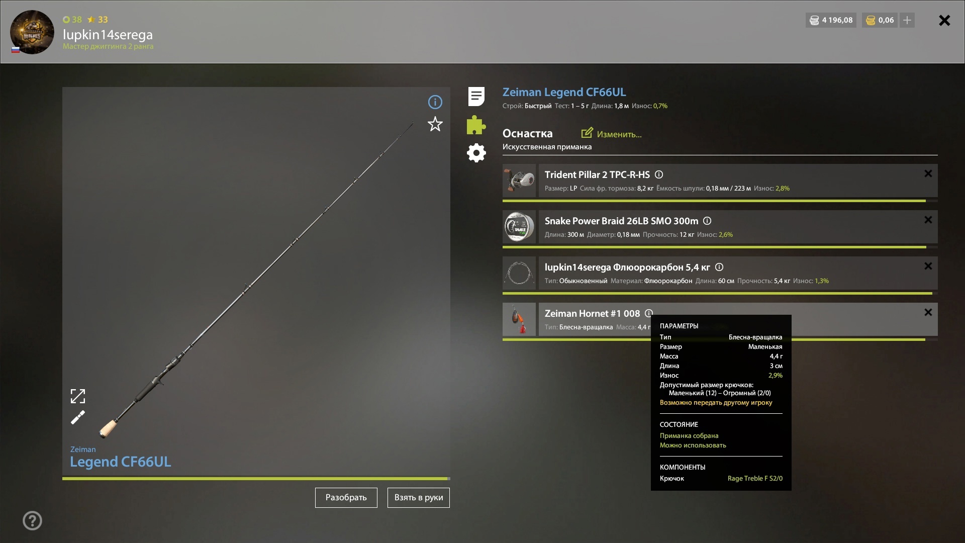Select the Trident Pillar reel thumbnail
This screenshot has width=965, height=543.
(x=519, y=180)
